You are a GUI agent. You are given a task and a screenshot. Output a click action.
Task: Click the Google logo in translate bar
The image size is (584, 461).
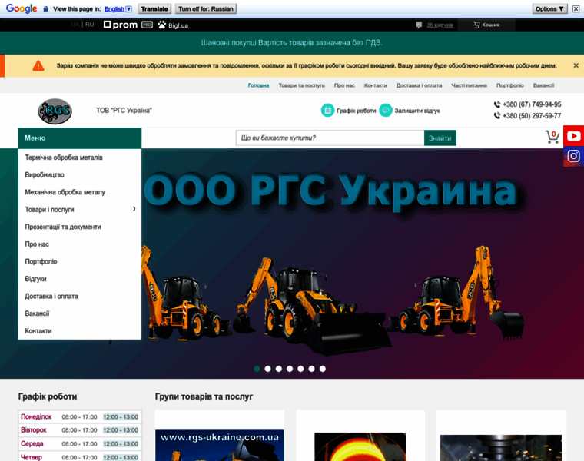point(22,8)
